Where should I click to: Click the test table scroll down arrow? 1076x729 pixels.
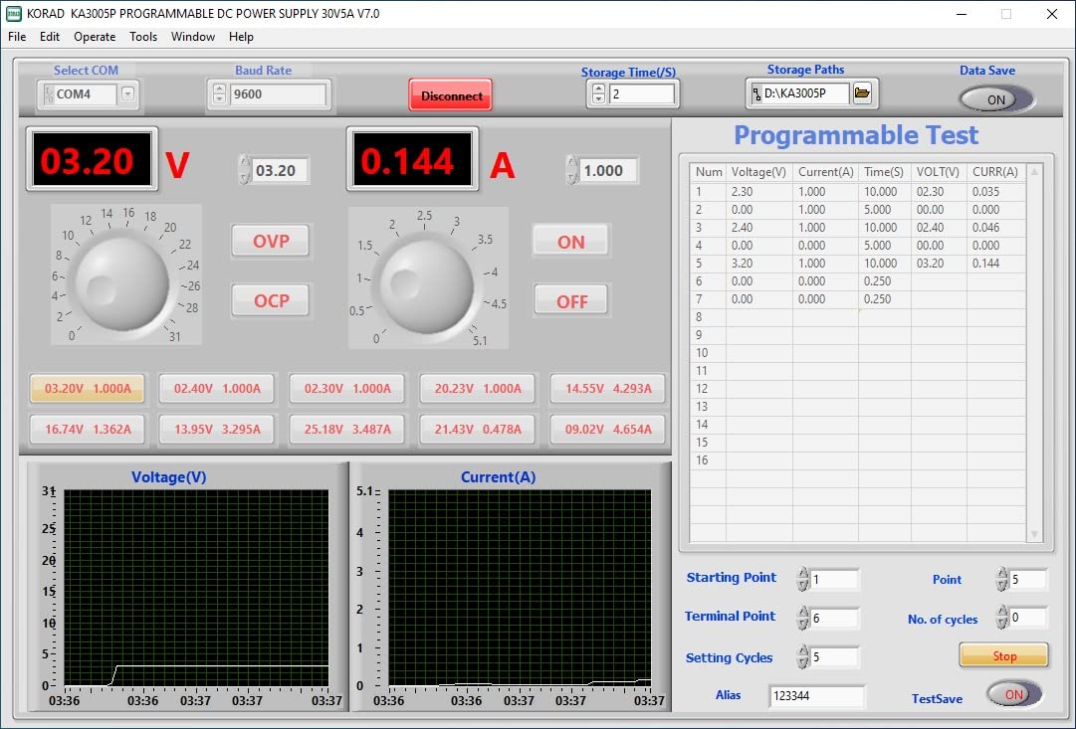(1034, 534)
